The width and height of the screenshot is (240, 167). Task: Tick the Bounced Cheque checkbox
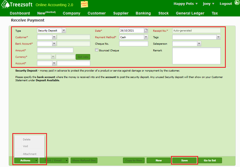(97, 50)
